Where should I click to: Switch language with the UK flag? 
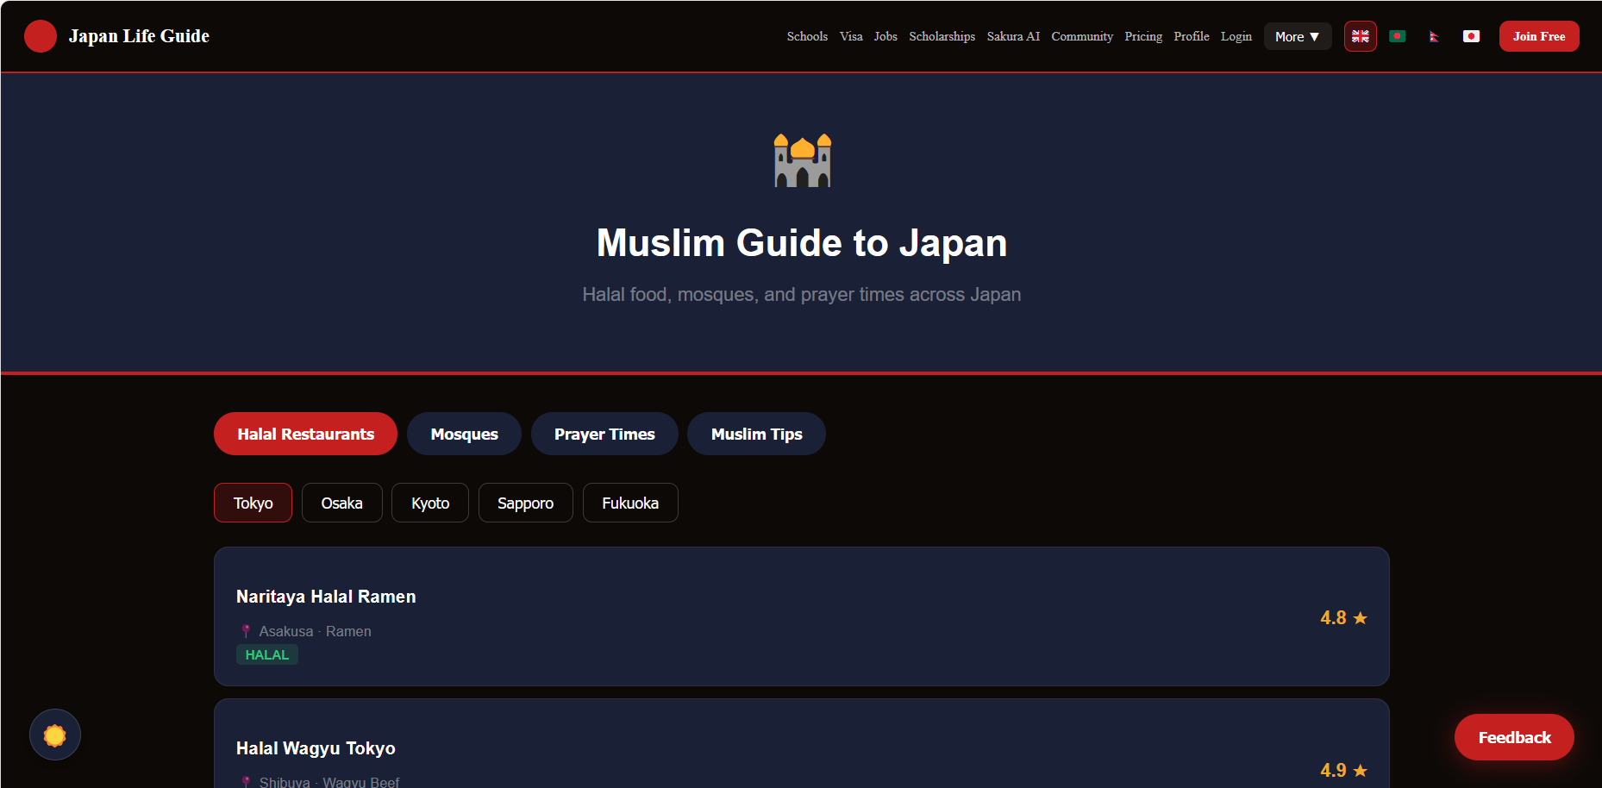click(x=1361, y=36)
